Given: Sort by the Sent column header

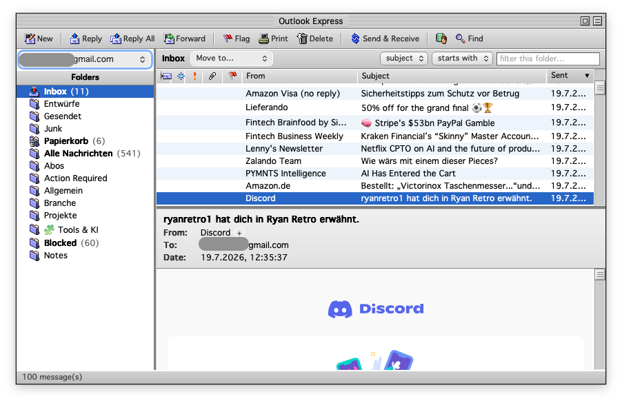Looking at the screenshot, I should coord(570,75).
